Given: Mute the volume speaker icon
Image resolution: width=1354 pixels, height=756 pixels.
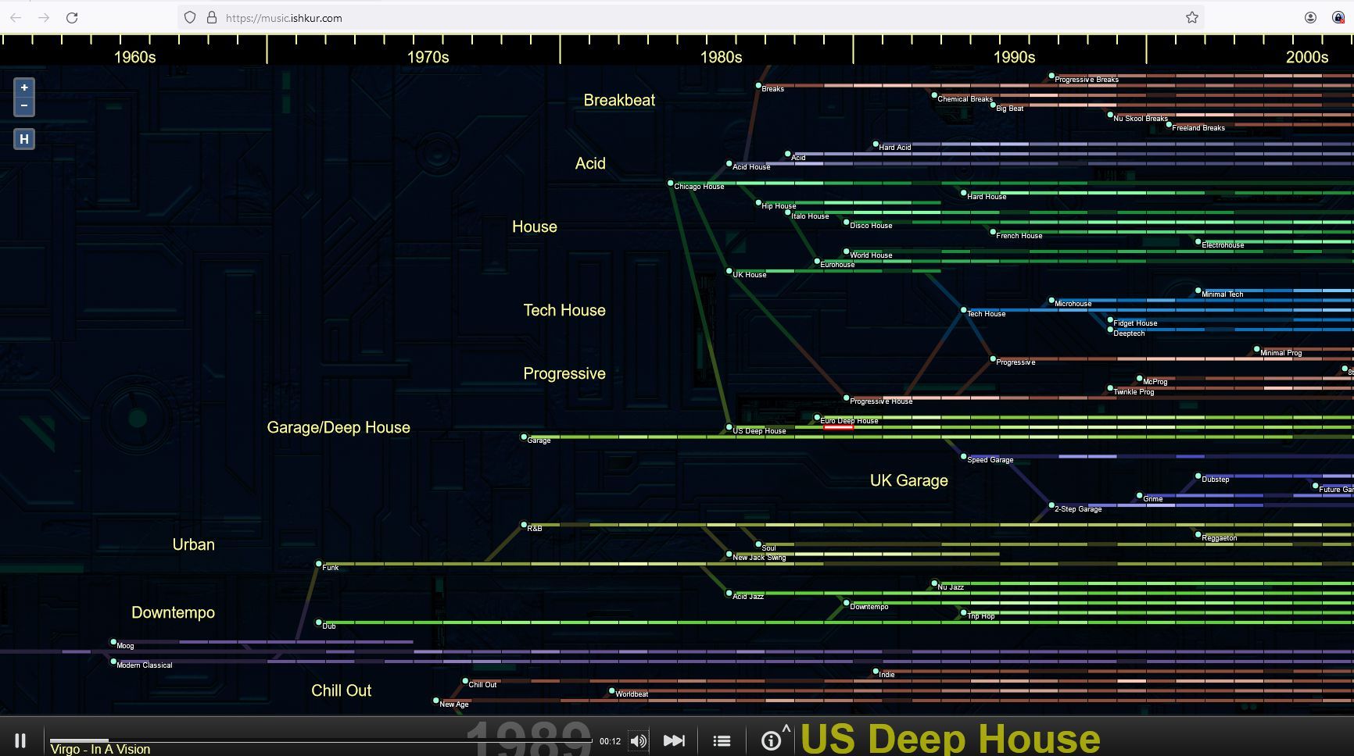Looking at the screenshot, I should coord(639,740).
